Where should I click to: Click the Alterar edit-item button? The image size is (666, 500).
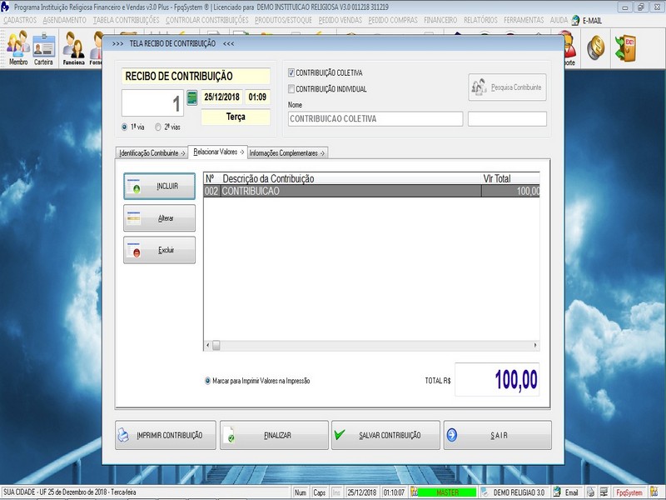159,218
